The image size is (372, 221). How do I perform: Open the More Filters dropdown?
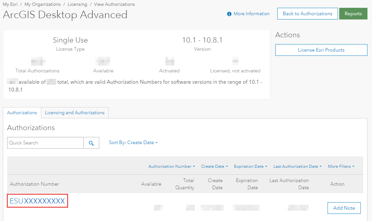[341, 166]
